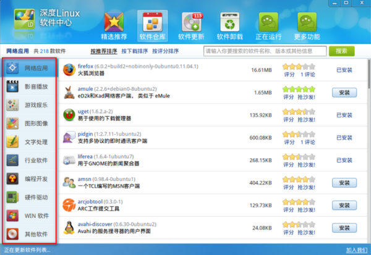This screenshot has height=255, width=371.
Task: Open 软件更新 disc icon with 113 badge
Action: click(x=192, y=22)
